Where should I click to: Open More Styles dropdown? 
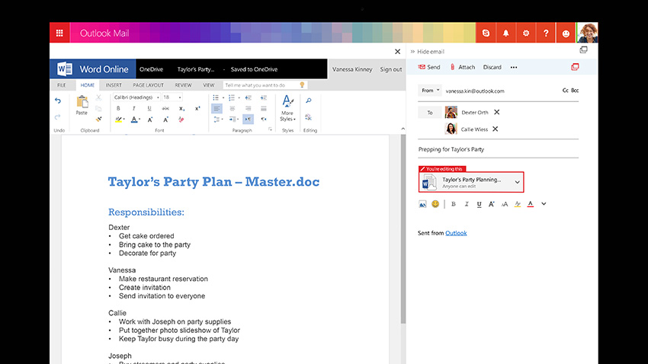coord(287,108)
